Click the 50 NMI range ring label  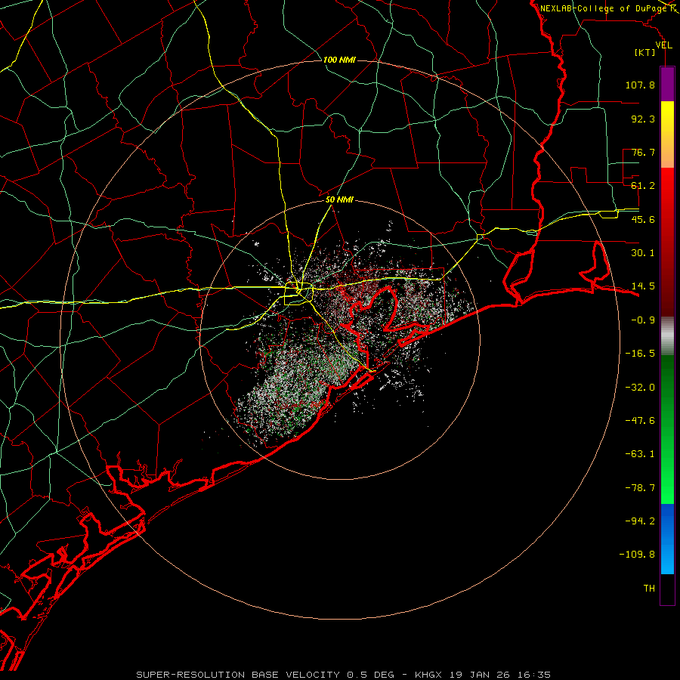pyautogui.click(x=339, y=200)
